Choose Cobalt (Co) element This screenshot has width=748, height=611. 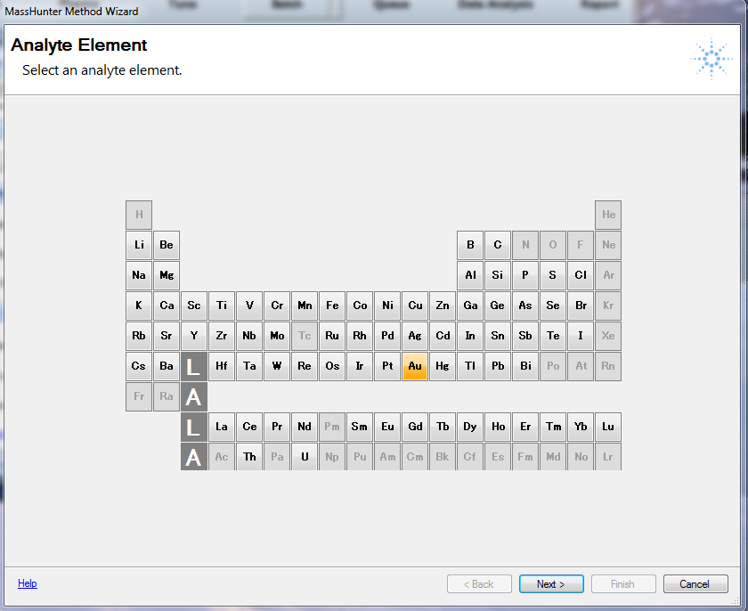[x=360, y=305]
